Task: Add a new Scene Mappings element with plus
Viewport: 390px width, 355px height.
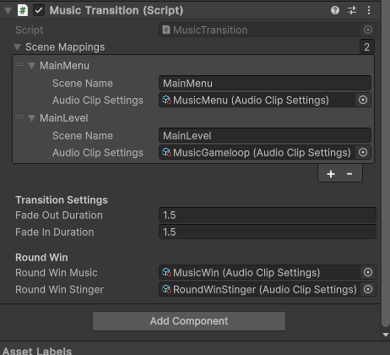Action: click(331, 174)
